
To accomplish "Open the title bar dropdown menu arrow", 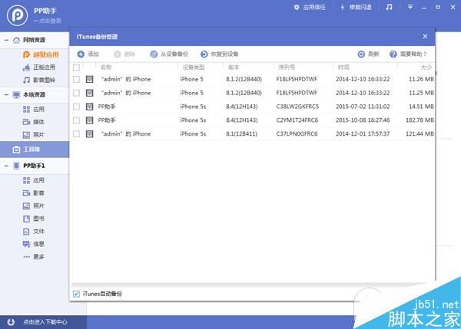I will click(410, 7).
